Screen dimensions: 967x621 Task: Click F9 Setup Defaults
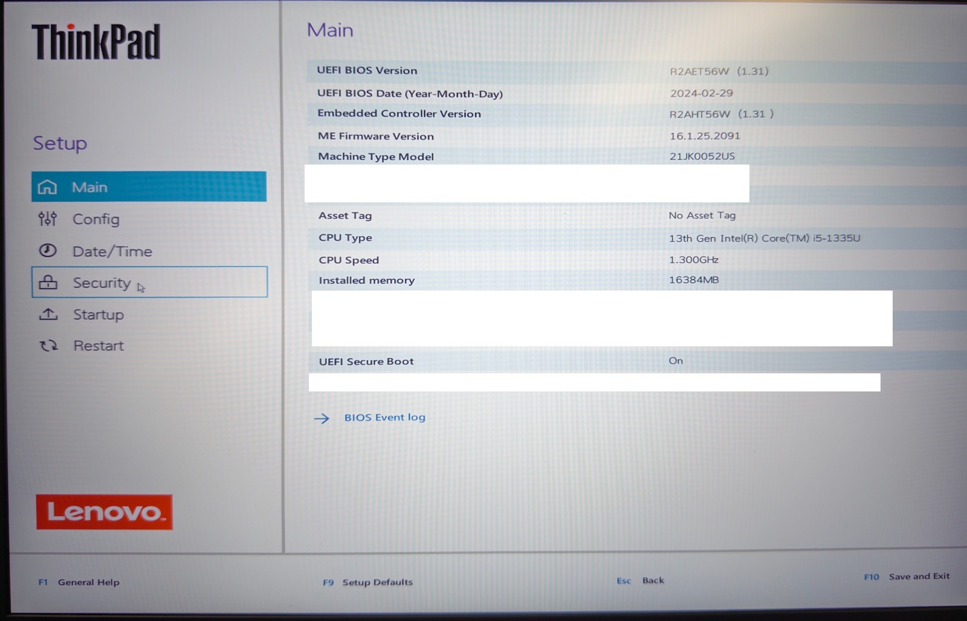point(367,582)
